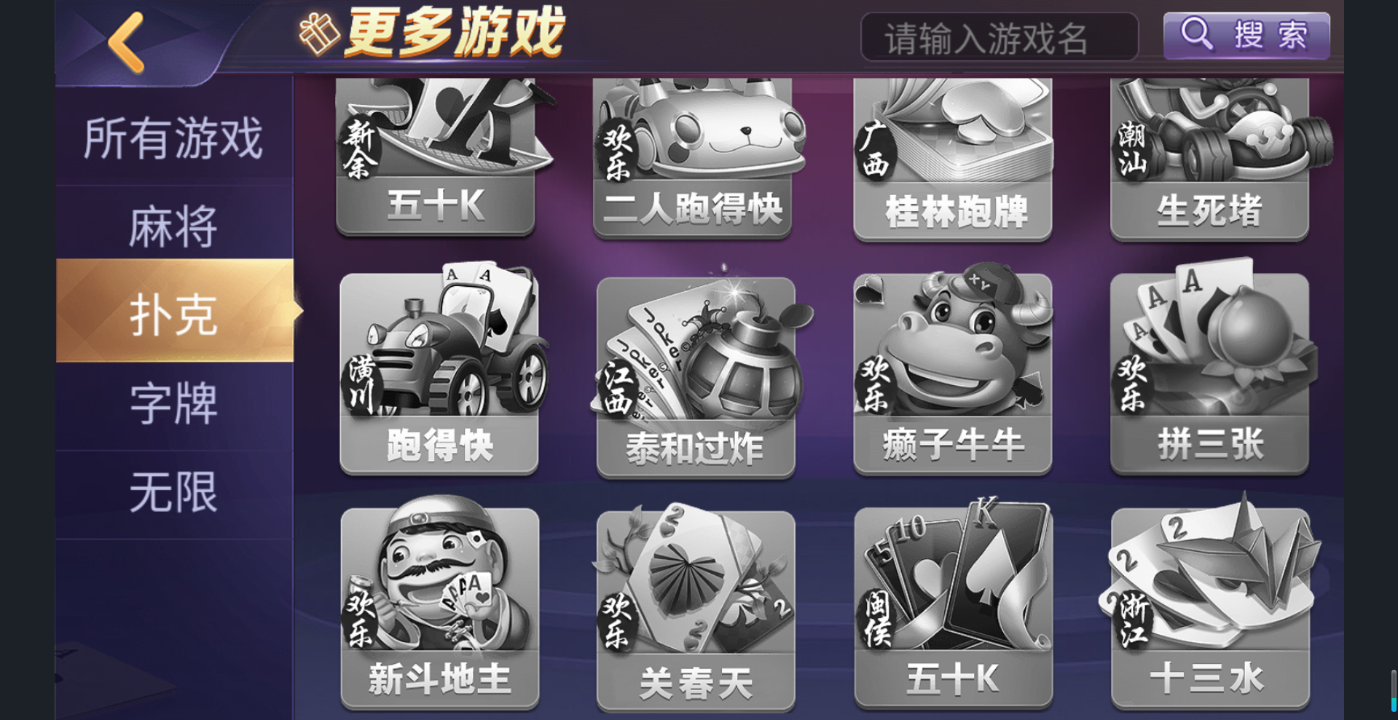Launch the 欢乐 二人跑得快 game
The image size is (1398, 720).
click(x=693, y=158)
